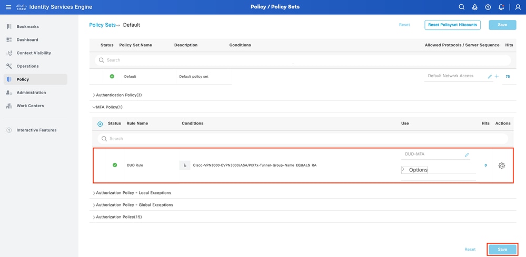Open Bookmarks in sidebar
Screen dimensions: 526x257
point(28,26)
